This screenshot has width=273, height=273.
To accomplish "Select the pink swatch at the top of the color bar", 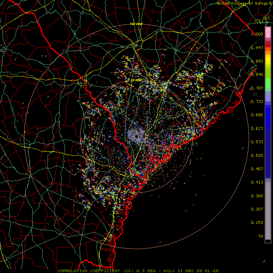I will tap(268, 32).
